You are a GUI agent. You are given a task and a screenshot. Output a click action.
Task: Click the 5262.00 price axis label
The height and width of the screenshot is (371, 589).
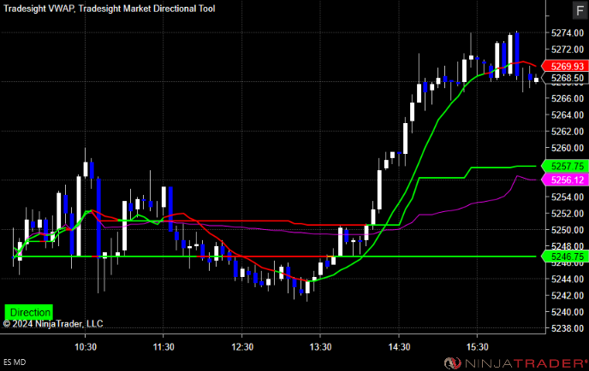coord(568,132)
